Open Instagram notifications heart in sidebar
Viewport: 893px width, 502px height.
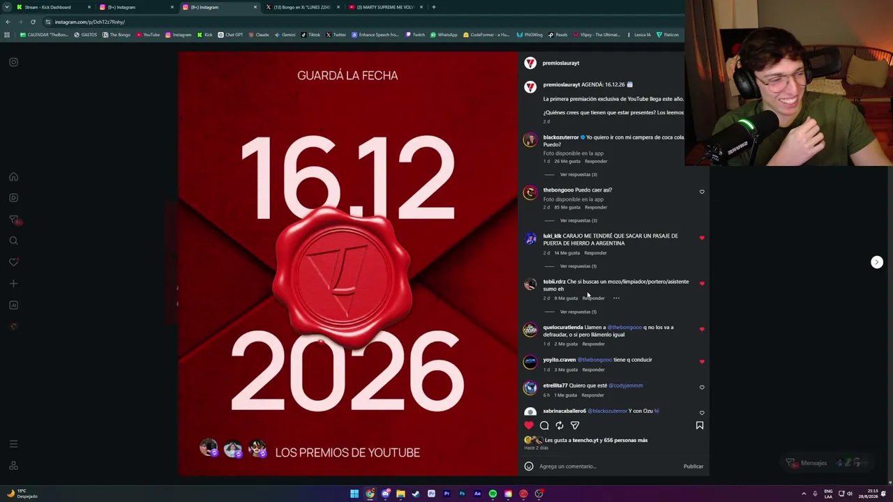tap(13, 262)
